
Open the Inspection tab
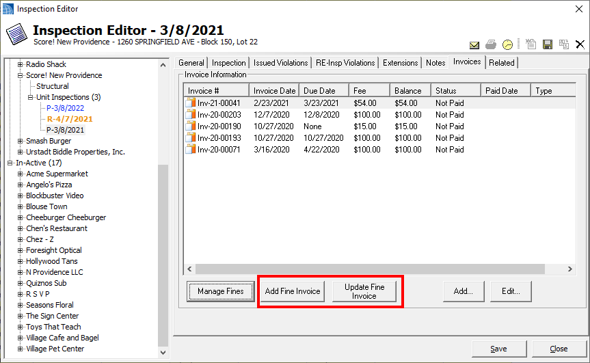228,63
